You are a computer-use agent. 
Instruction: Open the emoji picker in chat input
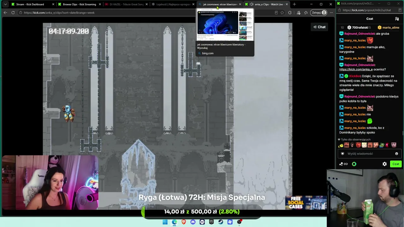pyautogui.click(x=397, y=154)
